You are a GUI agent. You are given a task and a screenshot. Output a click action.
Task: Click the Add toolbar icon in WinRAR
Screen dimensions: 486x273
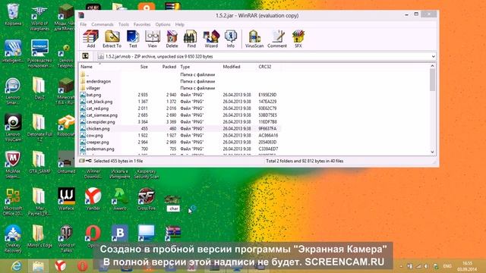pyautogui.click(x=91, y=39)
